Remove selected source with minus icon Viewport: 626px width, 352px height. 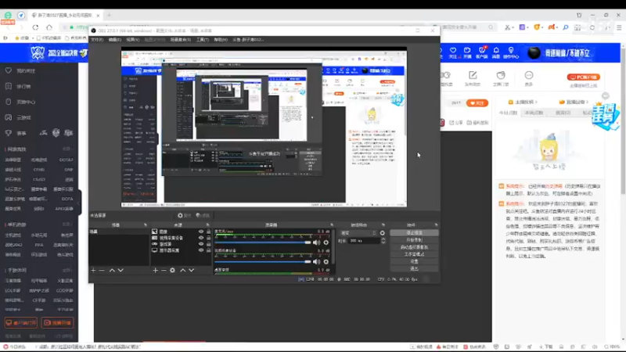[164, 270]
